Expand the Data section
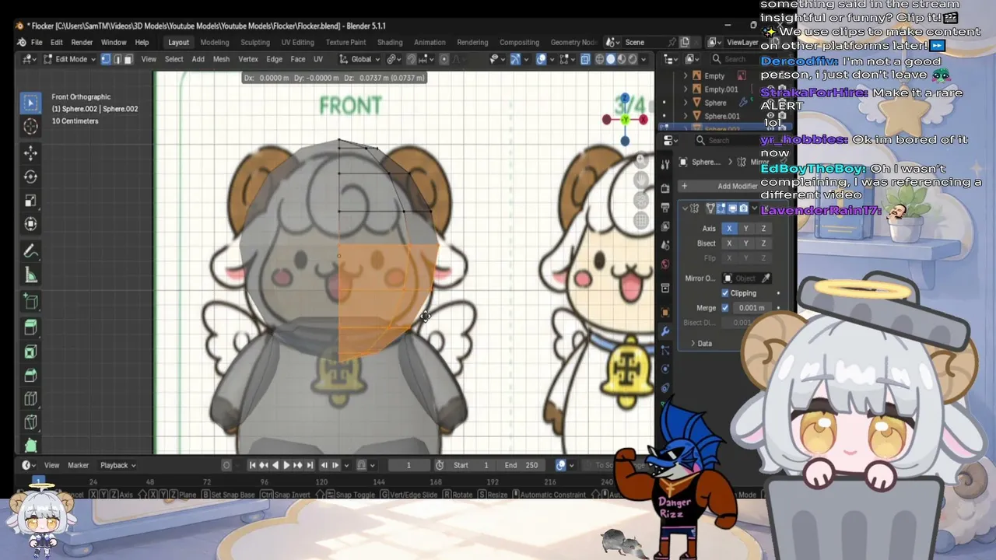The image size is (996, 560). [x=701, y=343]
